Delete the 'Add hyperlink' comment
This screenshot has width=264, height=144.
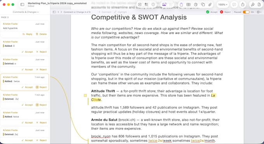(x=41, y=34)
